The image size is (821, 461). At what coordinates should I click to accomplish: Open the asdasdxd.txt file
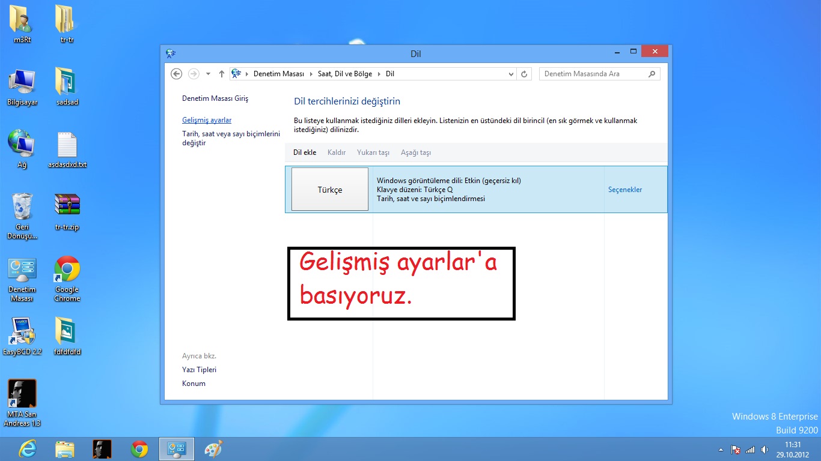click(67, 149)
